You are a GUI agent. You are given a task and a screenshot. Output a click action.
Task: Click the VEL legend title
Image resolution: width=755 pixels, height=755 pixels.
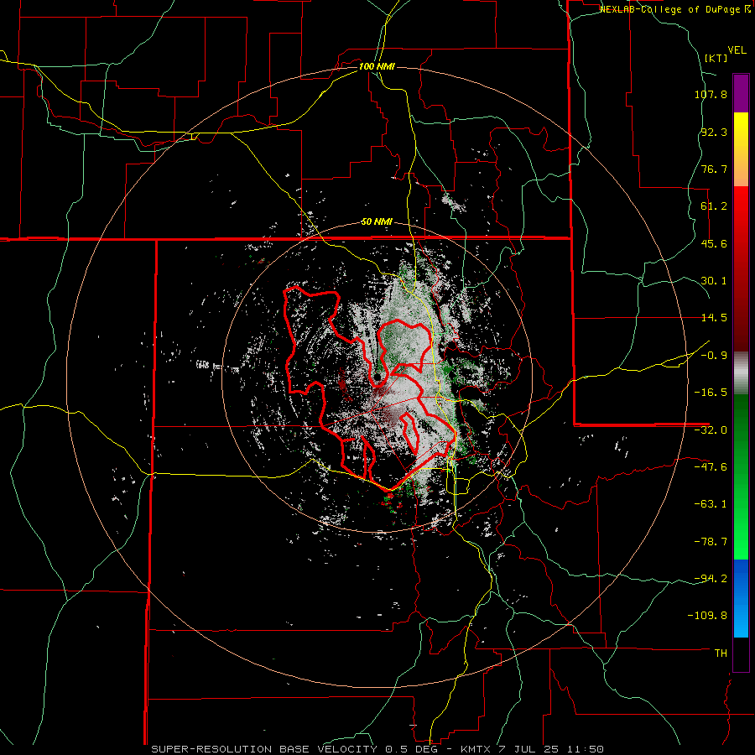[x=737, y=50]
